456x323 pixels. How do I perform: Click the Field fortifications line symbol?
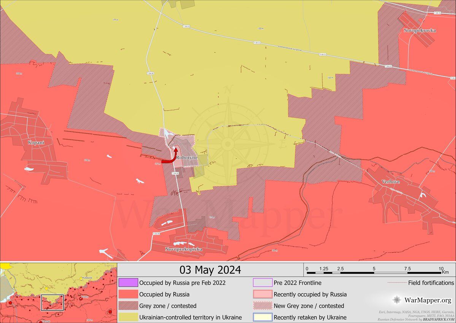(x=396, y=283)
